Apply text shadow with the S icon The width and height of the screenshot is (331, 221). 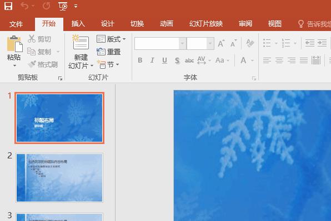[177, 61]
